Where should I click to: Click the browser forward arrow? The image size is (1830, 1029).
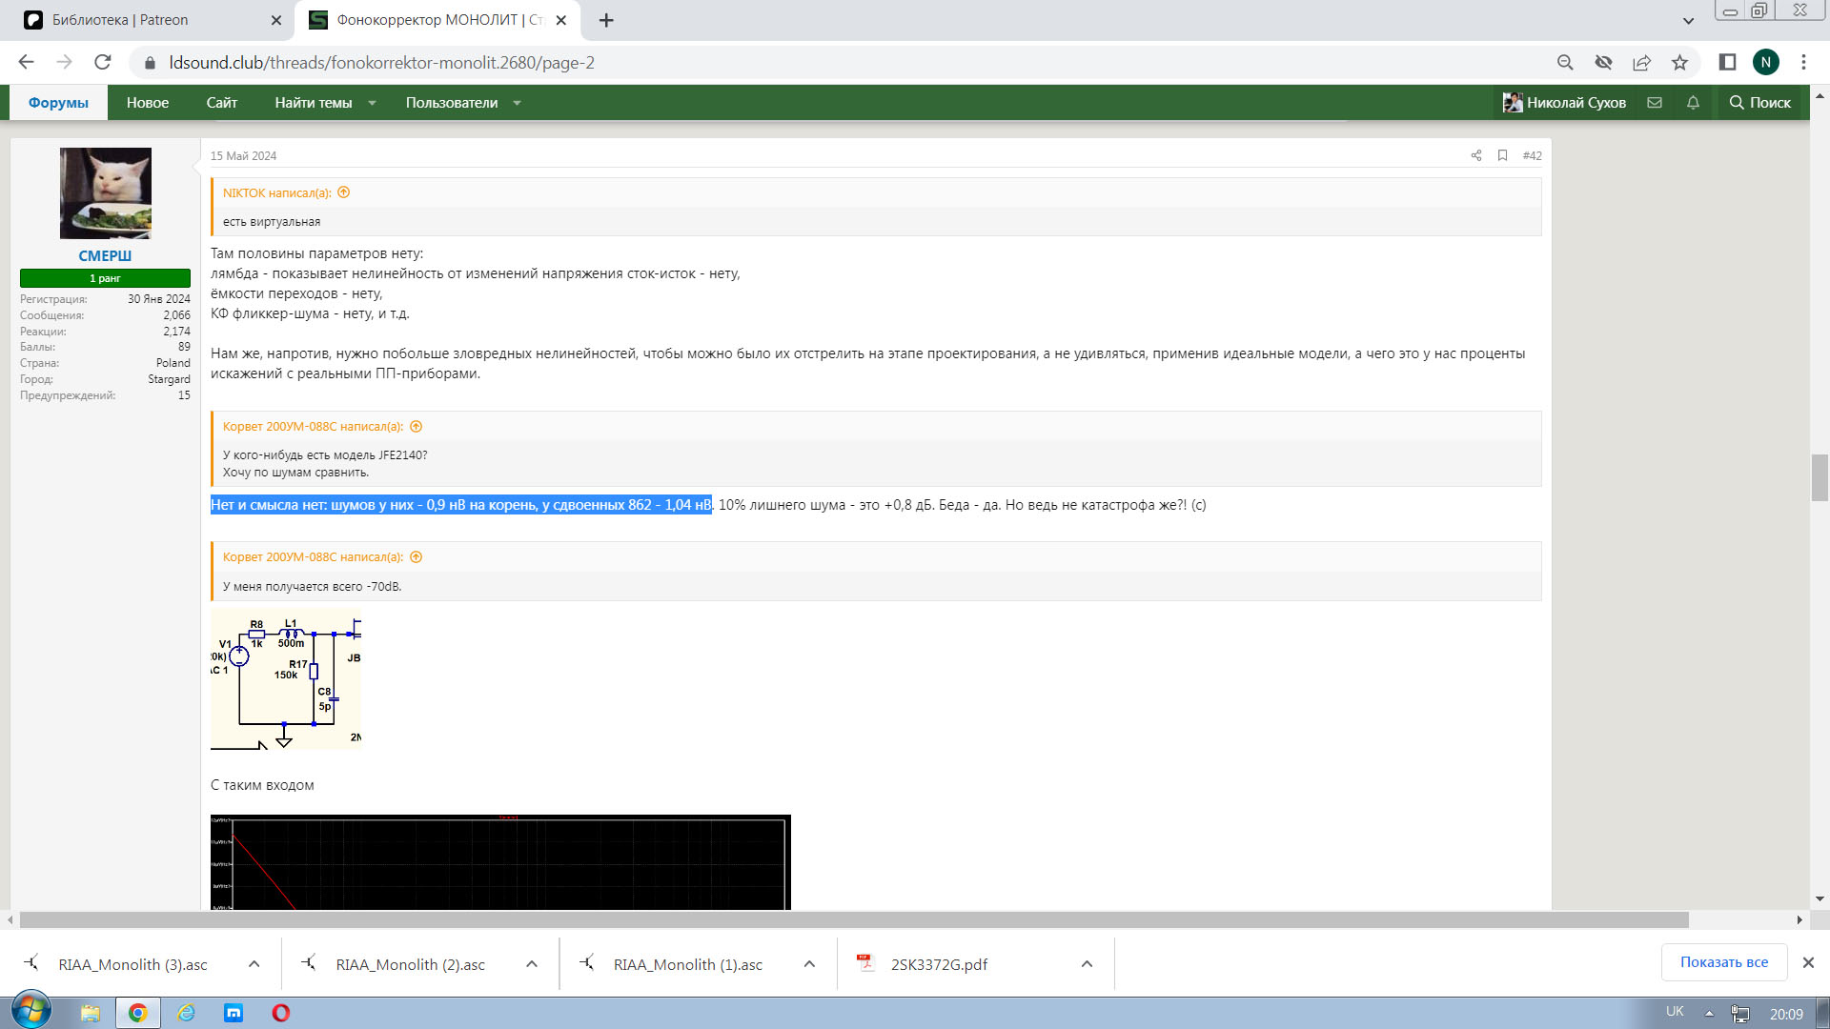pos(64,62)
